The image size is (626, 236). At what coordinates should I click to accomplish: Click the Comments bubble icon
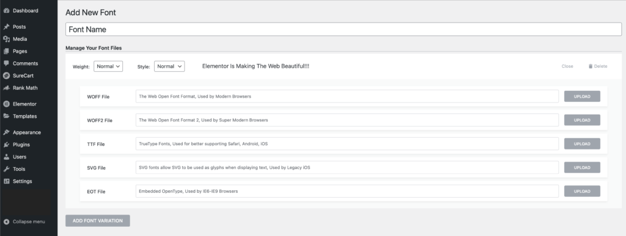(x=6, y=63)
